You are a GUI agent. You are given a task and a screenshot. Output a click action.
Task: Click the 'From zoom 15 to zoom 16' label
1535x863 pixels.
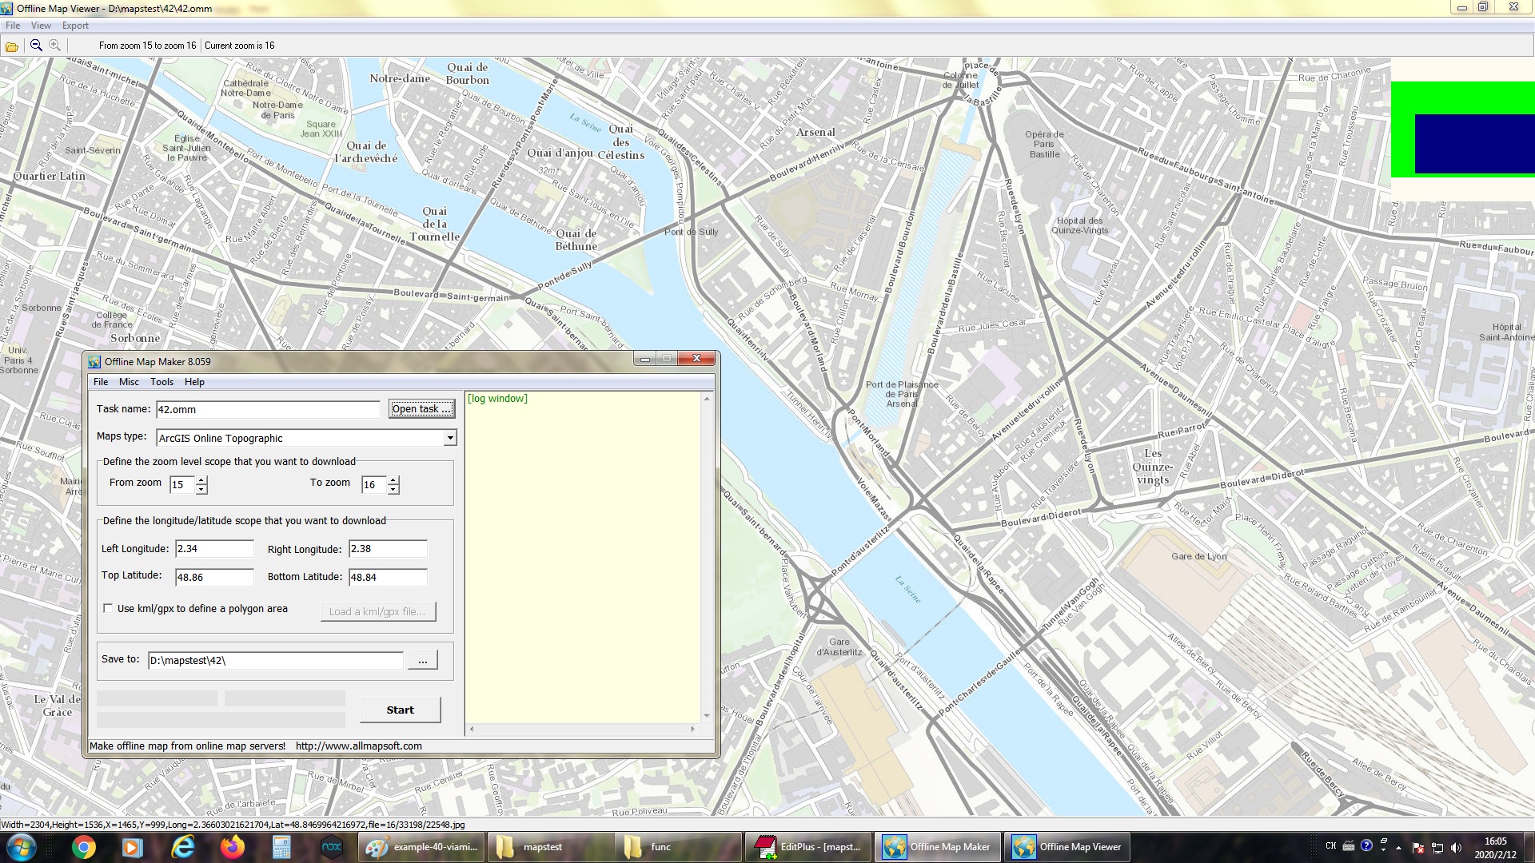pos(147,46)
